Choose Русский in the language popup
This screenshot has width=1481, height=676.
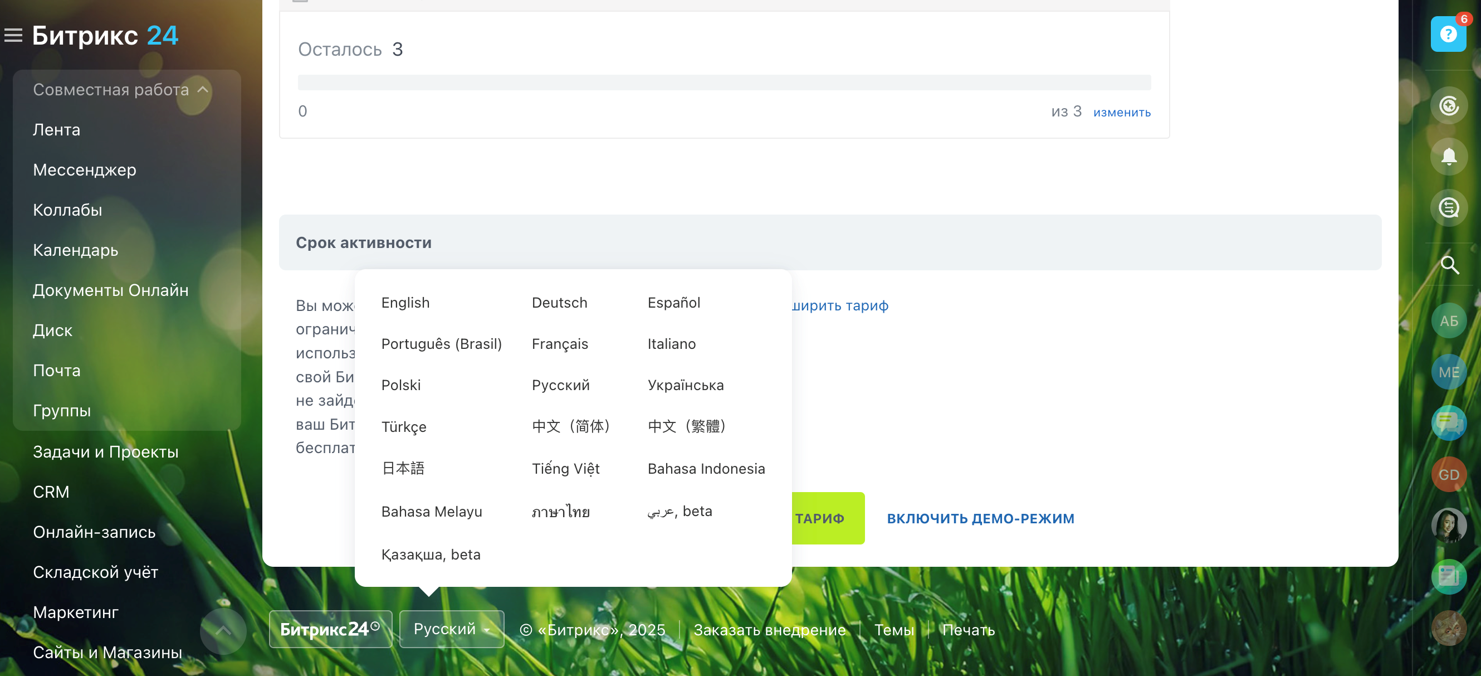560,385
